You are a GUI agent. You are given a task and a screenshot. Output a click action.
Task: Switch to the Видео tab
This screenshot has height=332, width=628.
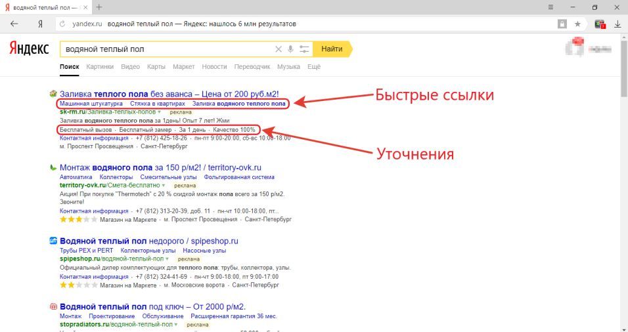click(130, 67)
